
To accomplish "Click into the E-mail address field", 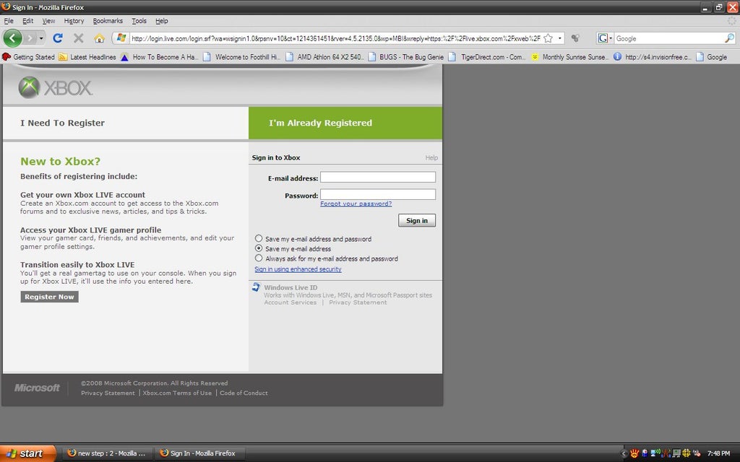I will coord(377,178).
